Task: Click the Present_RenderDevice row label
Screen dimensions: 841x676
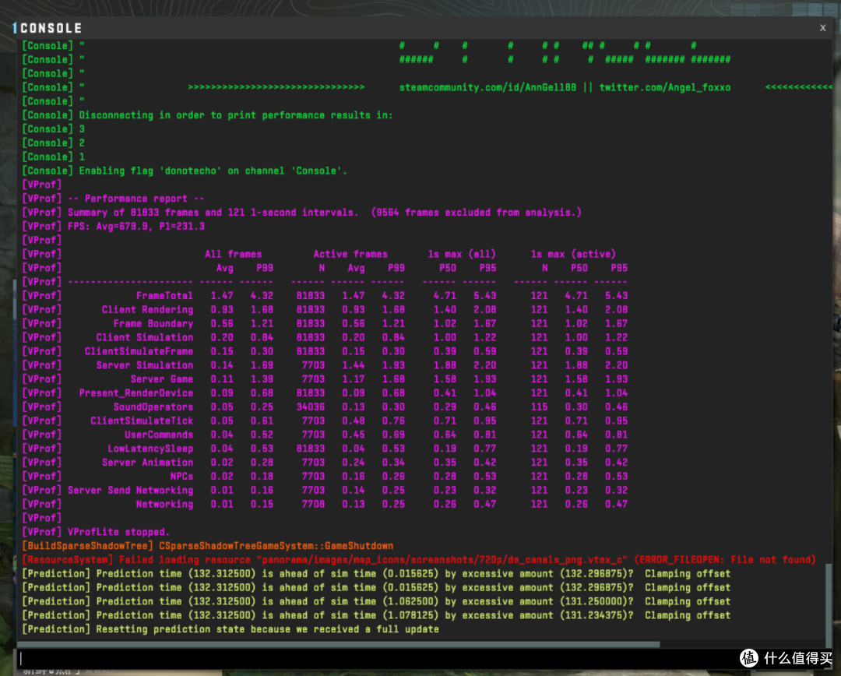Action: [x=136, y=393]
